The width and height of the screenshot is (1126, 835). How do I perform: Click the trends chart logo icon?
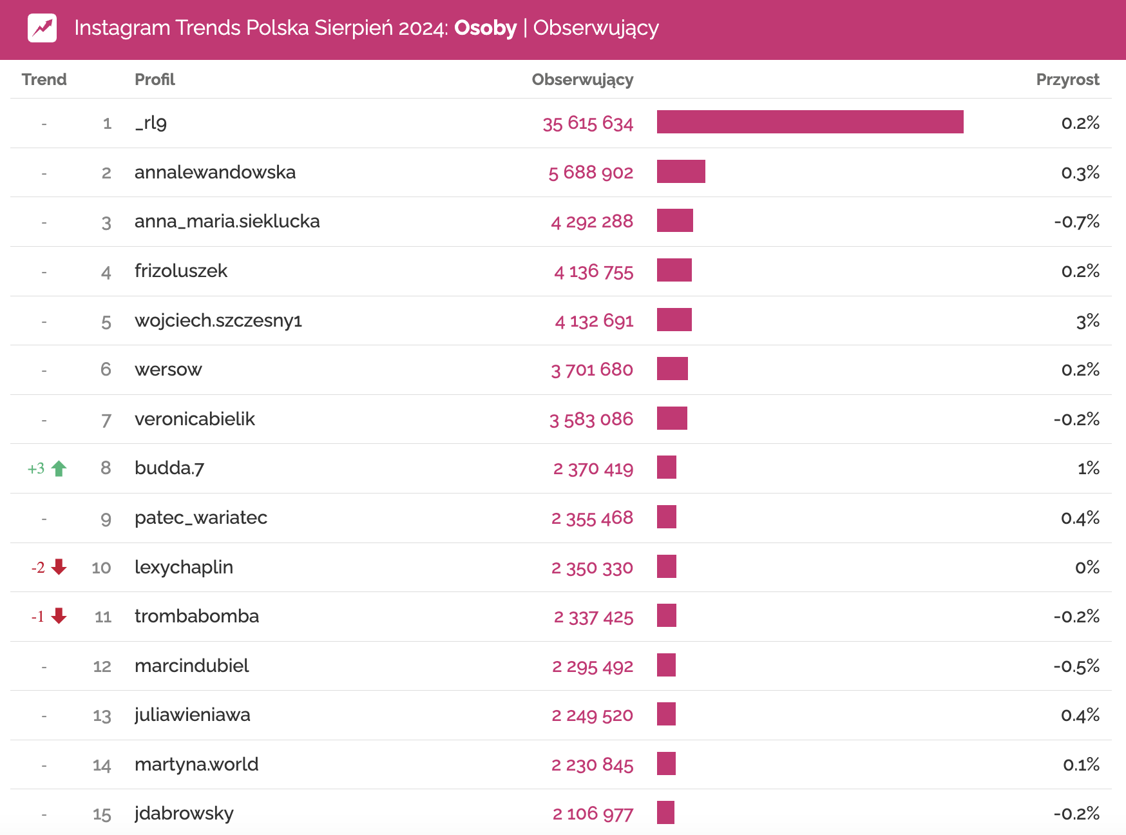click(42, 28)
